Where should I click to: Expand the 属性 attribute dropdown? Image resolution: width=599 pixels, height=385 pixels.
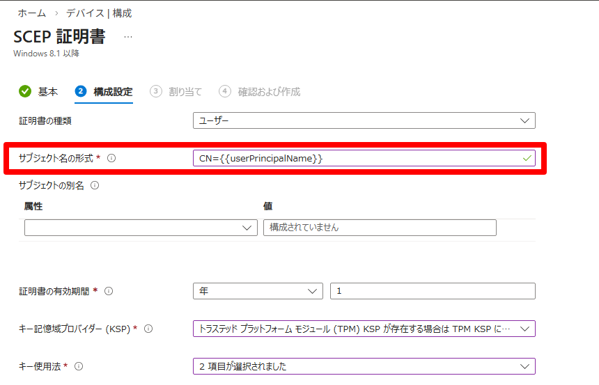pyautogui.click(x=141, y=228)
